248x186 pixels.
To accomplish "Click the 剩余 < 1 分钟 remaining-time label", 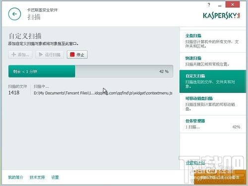I will point(25,71).
